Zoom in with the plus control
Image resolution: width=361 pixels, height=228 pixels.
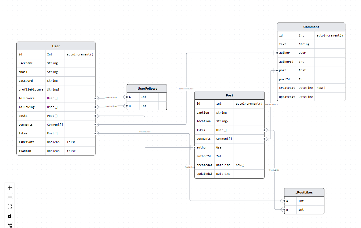tap(10, 188)
